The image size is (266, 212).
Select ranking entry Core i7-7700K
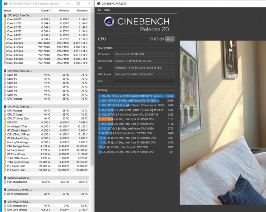(x=136, y=133)
